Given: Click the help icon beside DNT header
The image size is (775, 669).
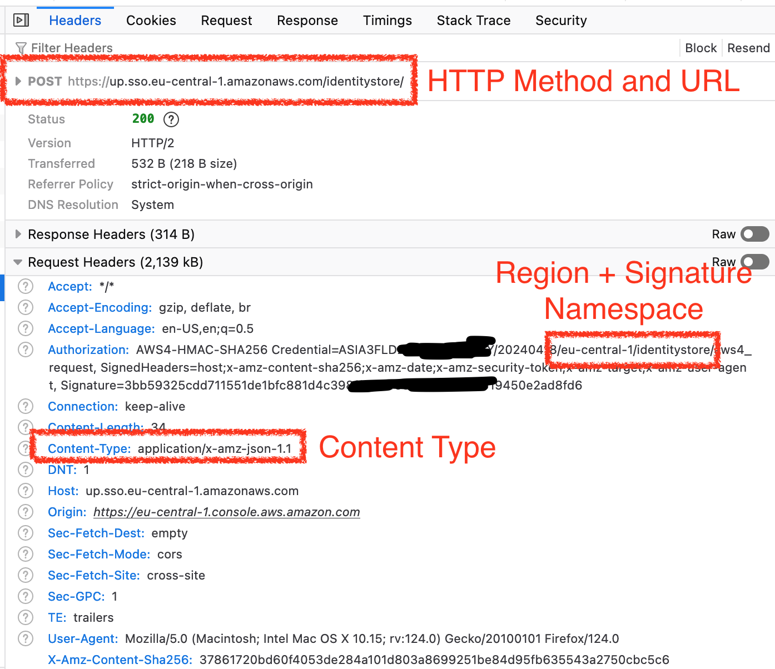Looking at the screenshot, I should click(x=26, y=470).
